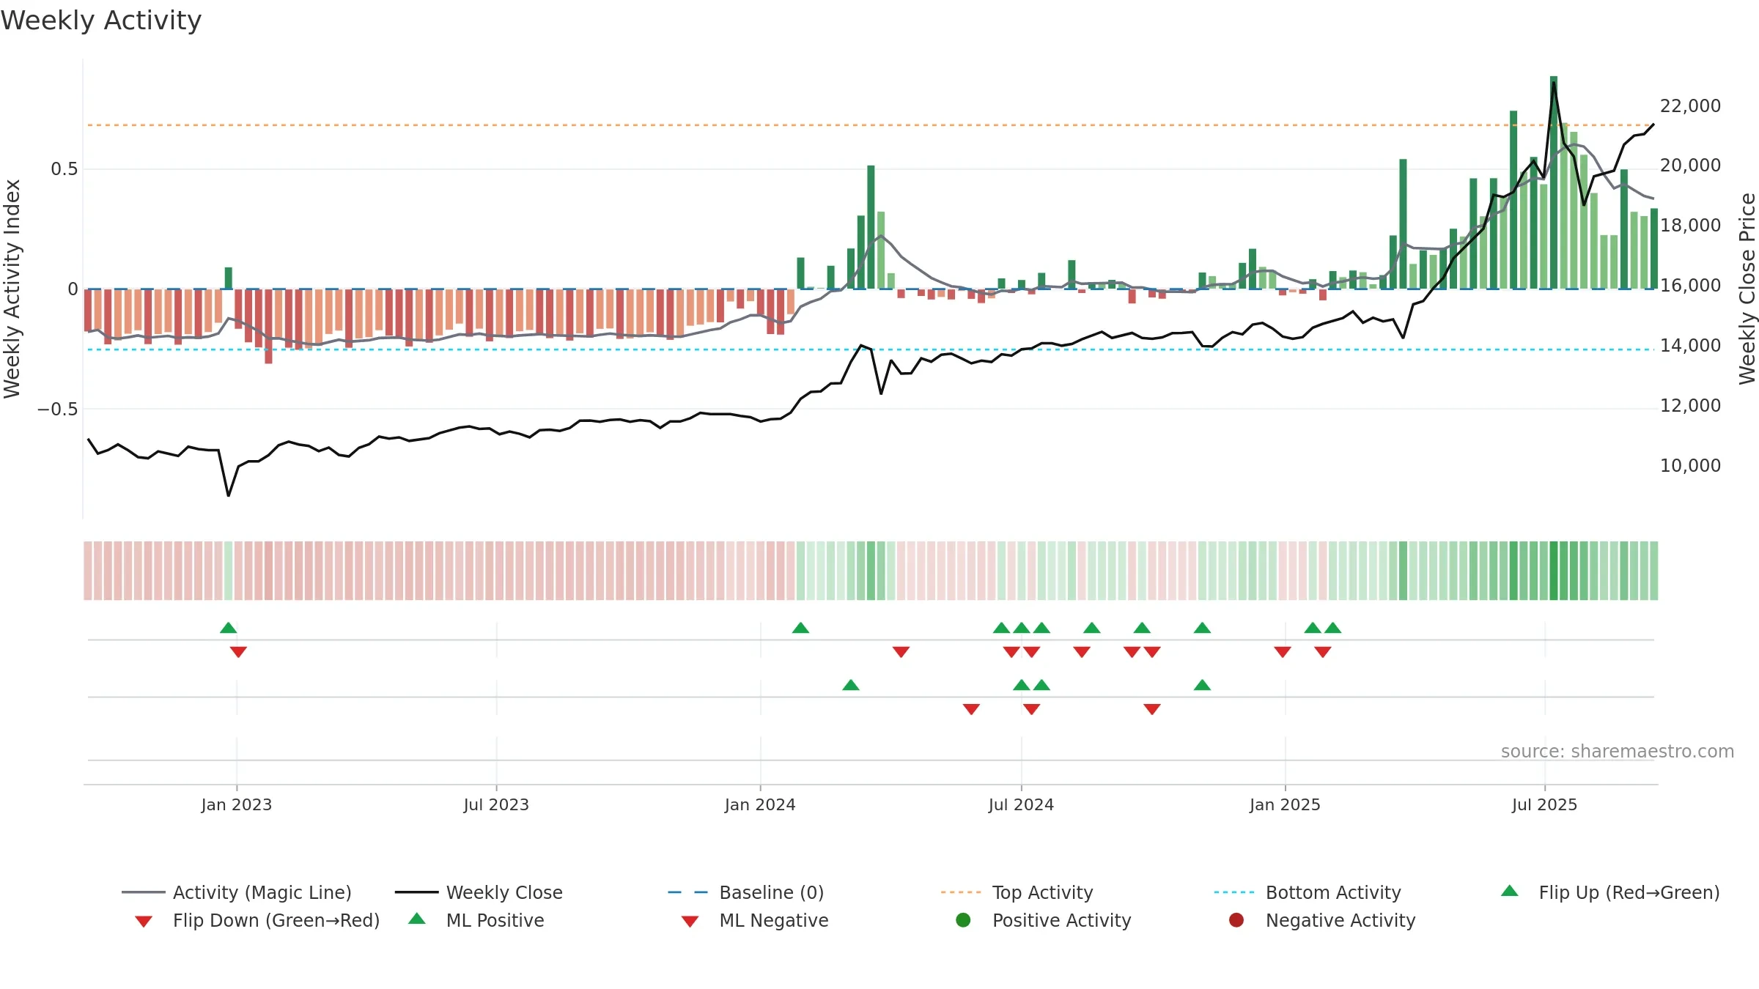This screenshot has height=989, width=1759.
Task: Click the 'Jul 2025' x-axis label
Action: [1544, 805]
